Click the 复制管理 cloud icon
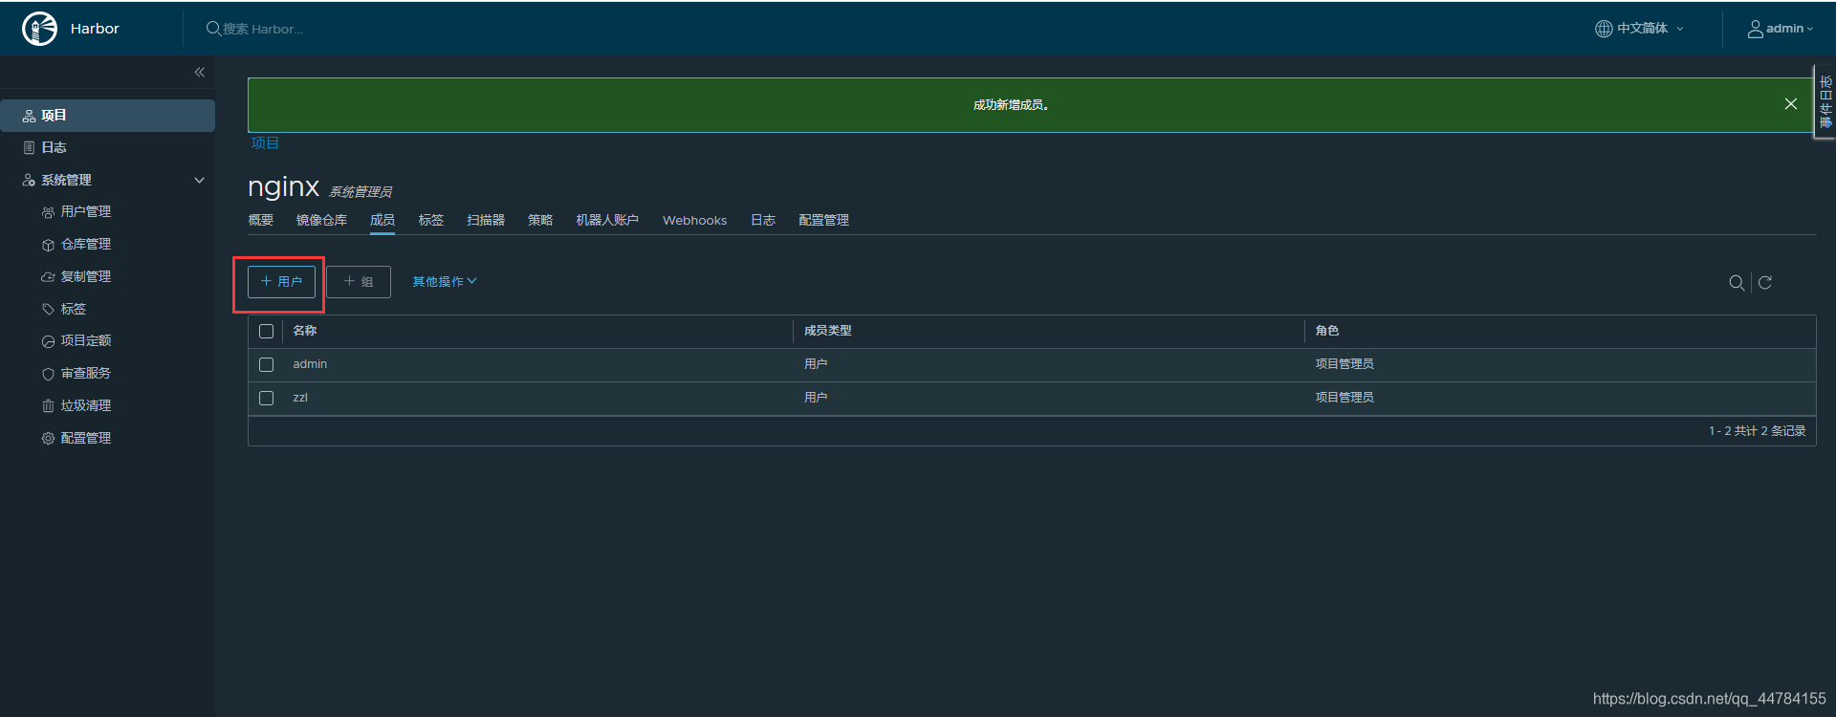 tap(48, 277)
